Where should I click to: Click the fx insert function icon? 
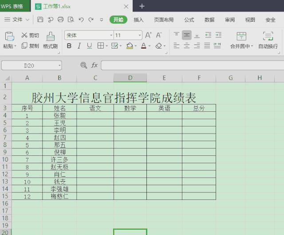[x=95, y=65]
